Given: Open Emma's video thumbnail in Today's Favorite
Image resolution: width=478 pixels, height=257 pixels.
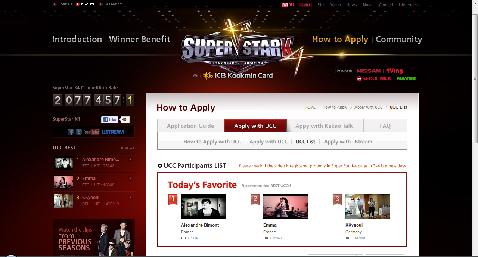Looking at the screenshot, I should click(286, 207).
